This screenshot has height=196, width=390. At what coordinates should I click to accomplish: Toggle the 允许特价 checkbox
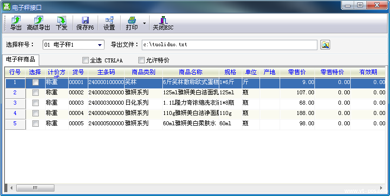pos(141,60)
